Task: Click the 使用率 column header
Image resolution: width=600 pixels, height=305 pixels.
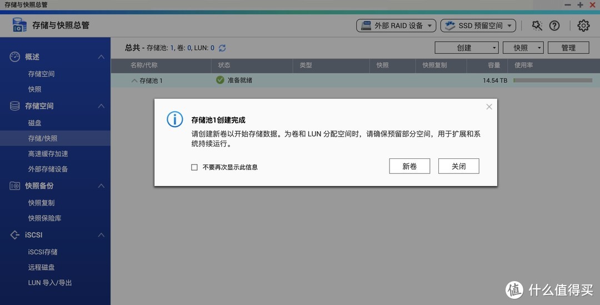Action: pos(523,65)
